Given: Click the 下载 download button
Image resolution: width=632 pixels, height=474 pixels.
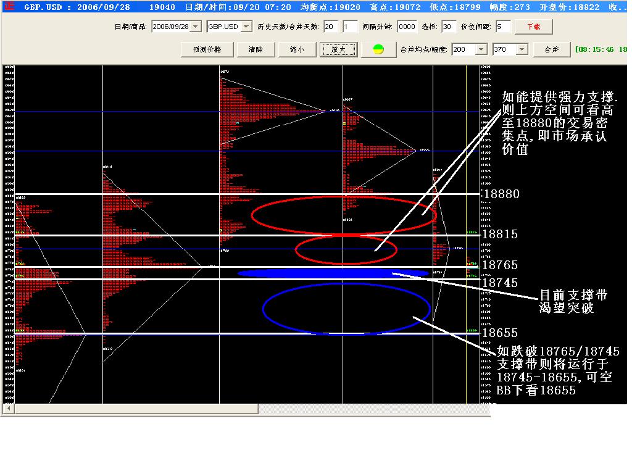Looking at the screenshot, I should 534,27.
